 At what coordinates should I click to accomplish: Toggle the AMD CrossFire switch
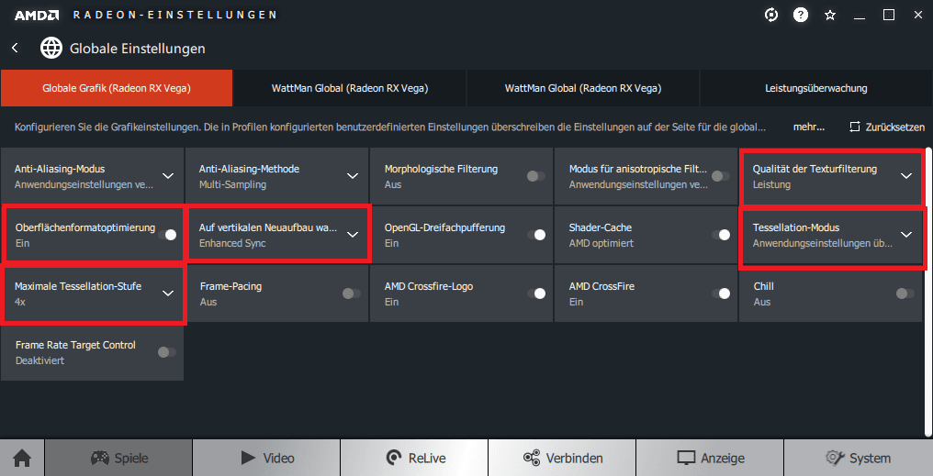[721, 293]
